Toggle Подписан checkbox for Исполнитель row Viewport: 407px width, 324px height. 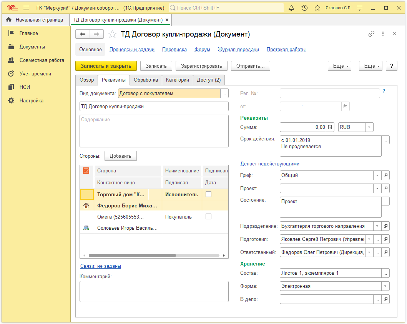208,194
